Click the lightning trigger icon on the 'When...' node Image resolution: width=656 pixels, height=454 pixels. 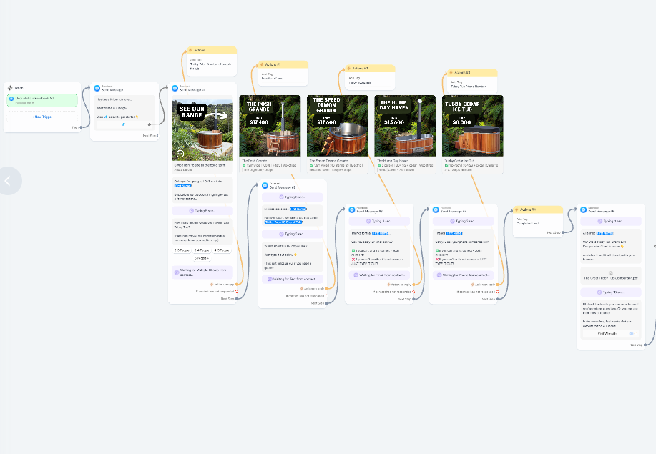click(10, 88)
